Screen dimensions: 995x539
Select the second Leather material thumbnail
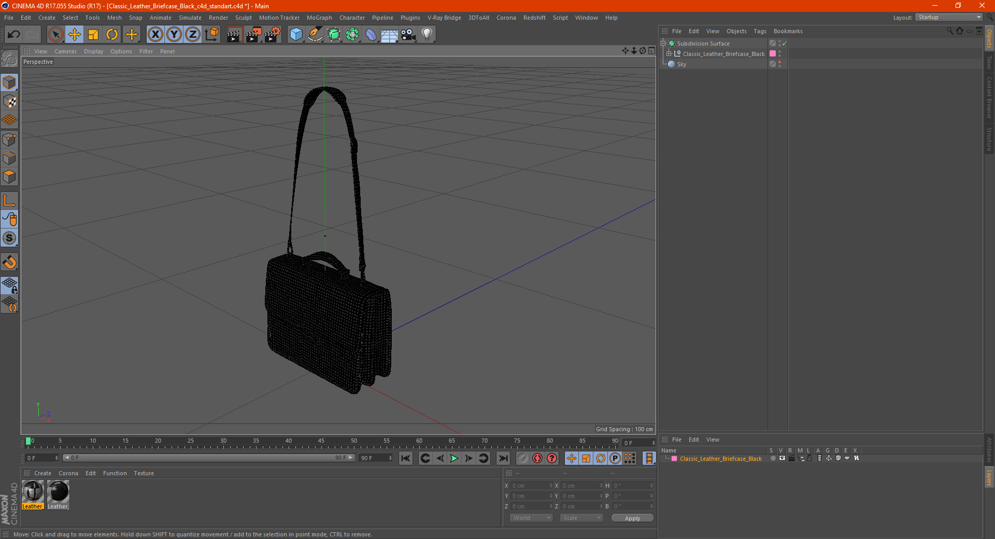coord(58,495)
